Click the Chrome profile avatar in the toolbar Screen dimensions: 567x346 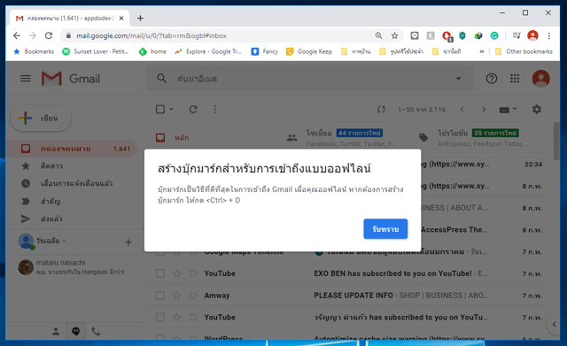coord(532,35)
